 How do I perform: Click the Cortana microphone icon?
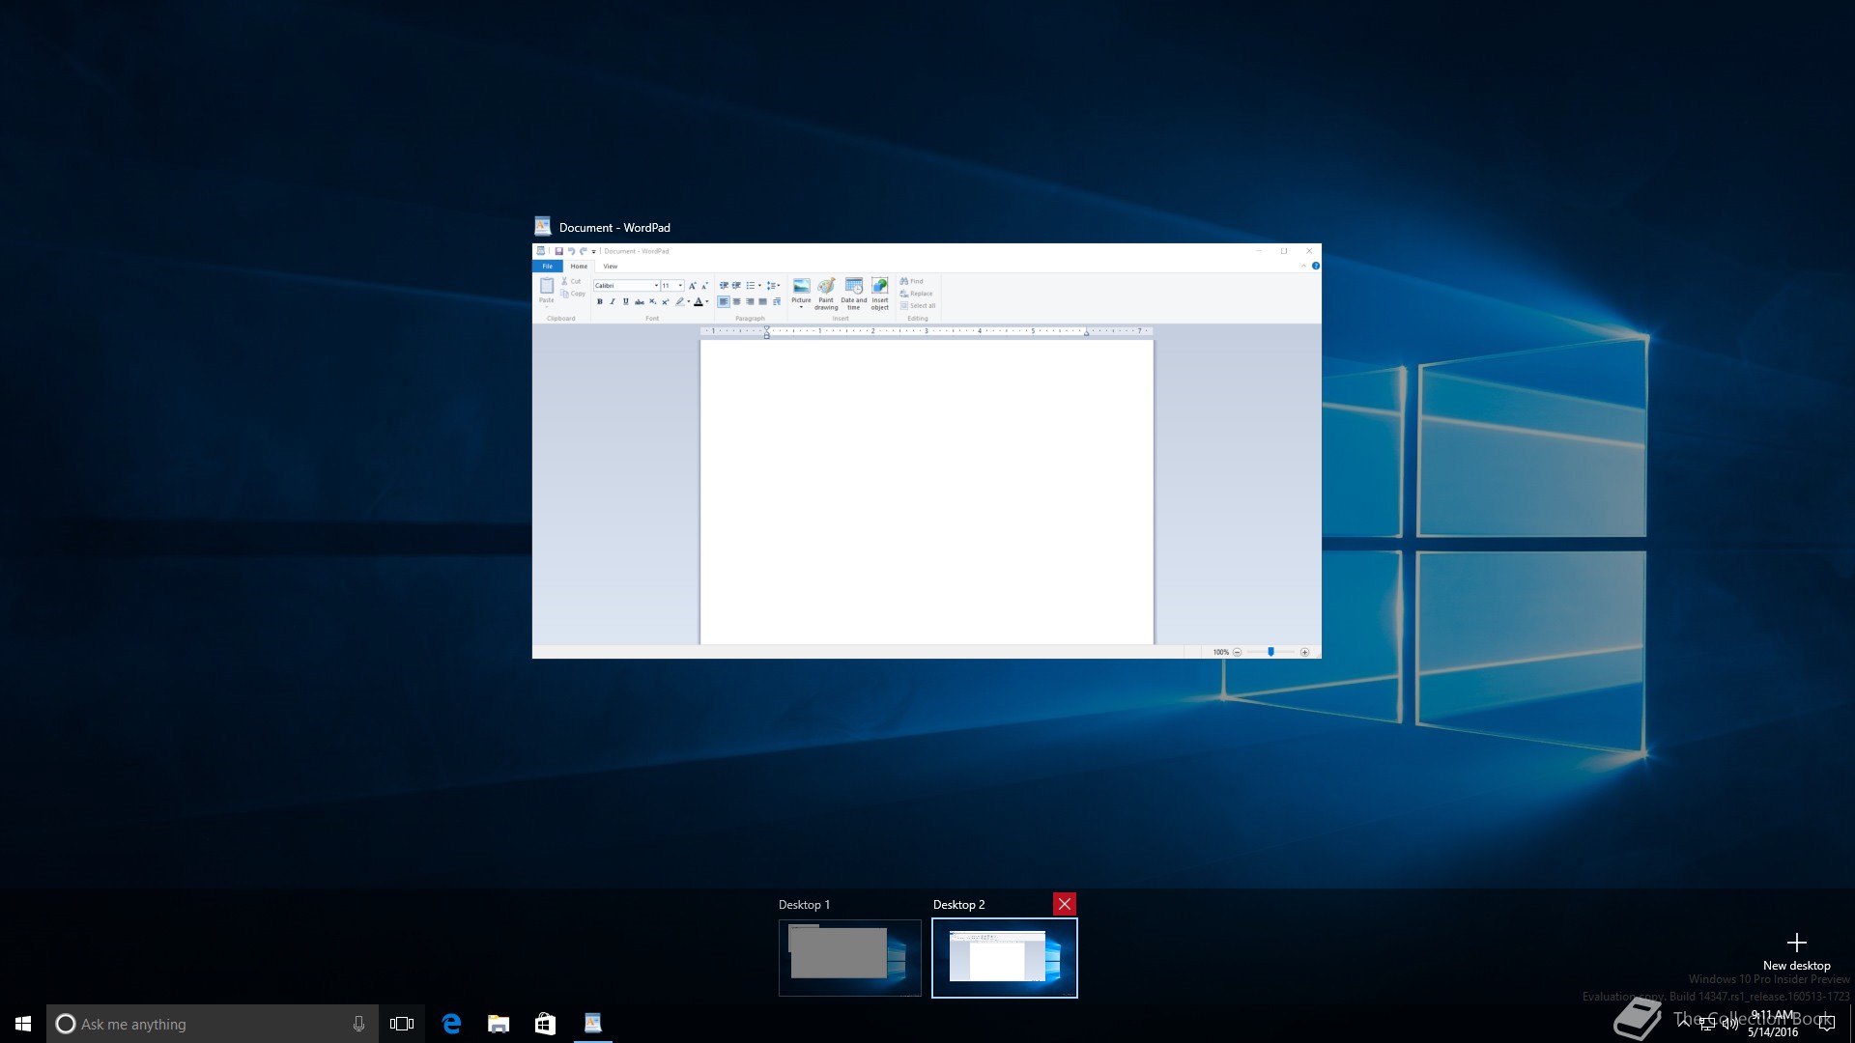[358, 1024]
